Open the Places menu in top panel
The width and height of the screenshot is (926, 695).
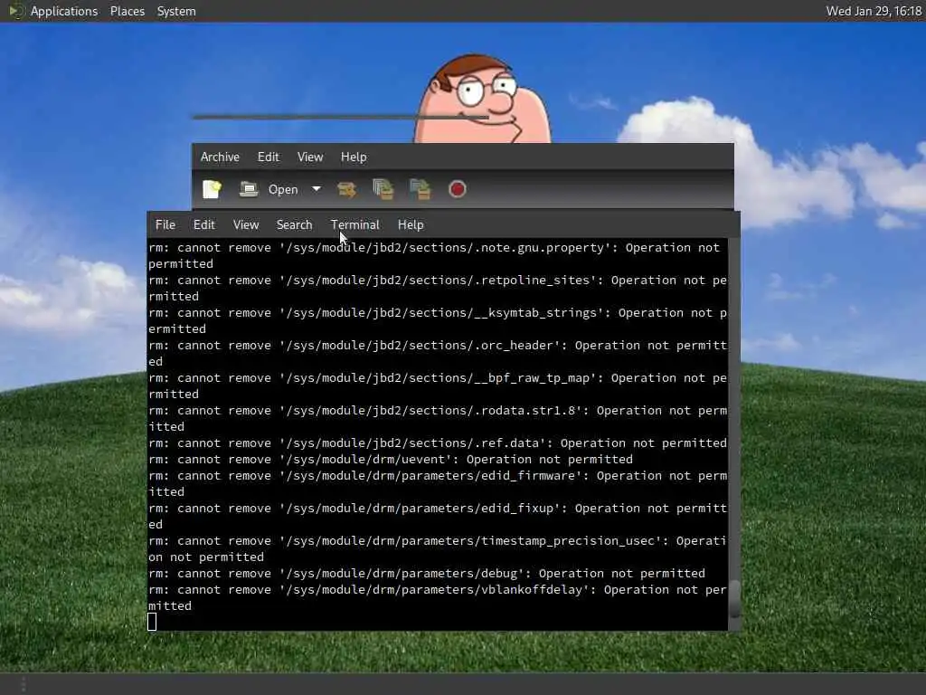[128, 11]
